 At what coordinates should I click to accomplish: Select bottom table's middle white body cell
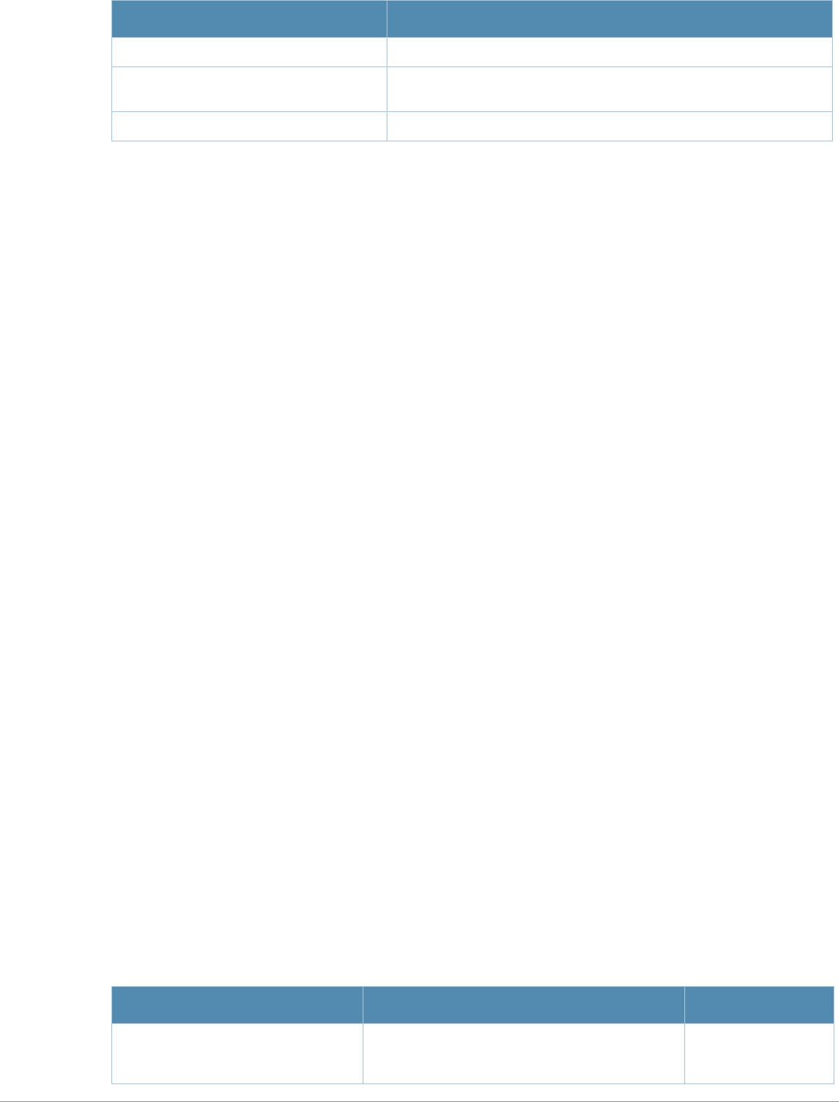pos(524,1053)
